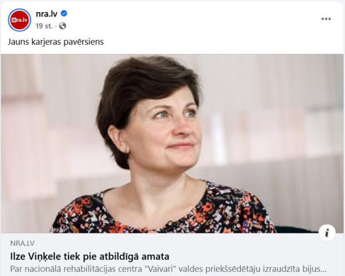Click the info "i" icon on photo
The image size is (345, 276).
click(327, 233)
